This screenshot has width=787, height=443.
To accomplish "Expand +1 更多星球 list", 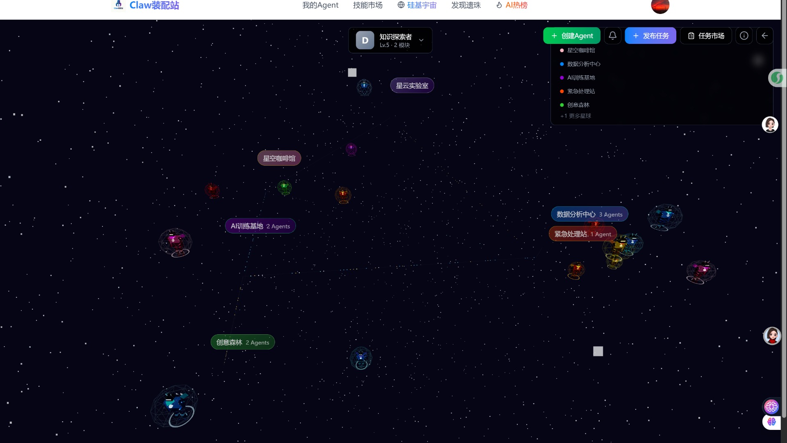I will [x=575, y=116].
